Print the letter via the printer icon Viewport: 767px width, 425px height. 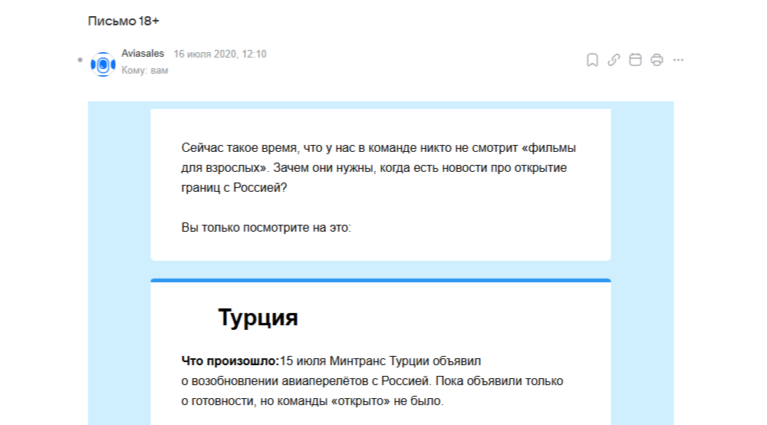point(657,60)
